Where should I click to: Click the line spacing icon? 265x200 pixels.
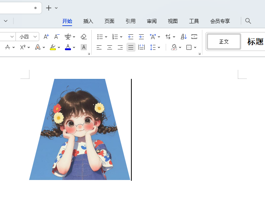coord(153,47)
